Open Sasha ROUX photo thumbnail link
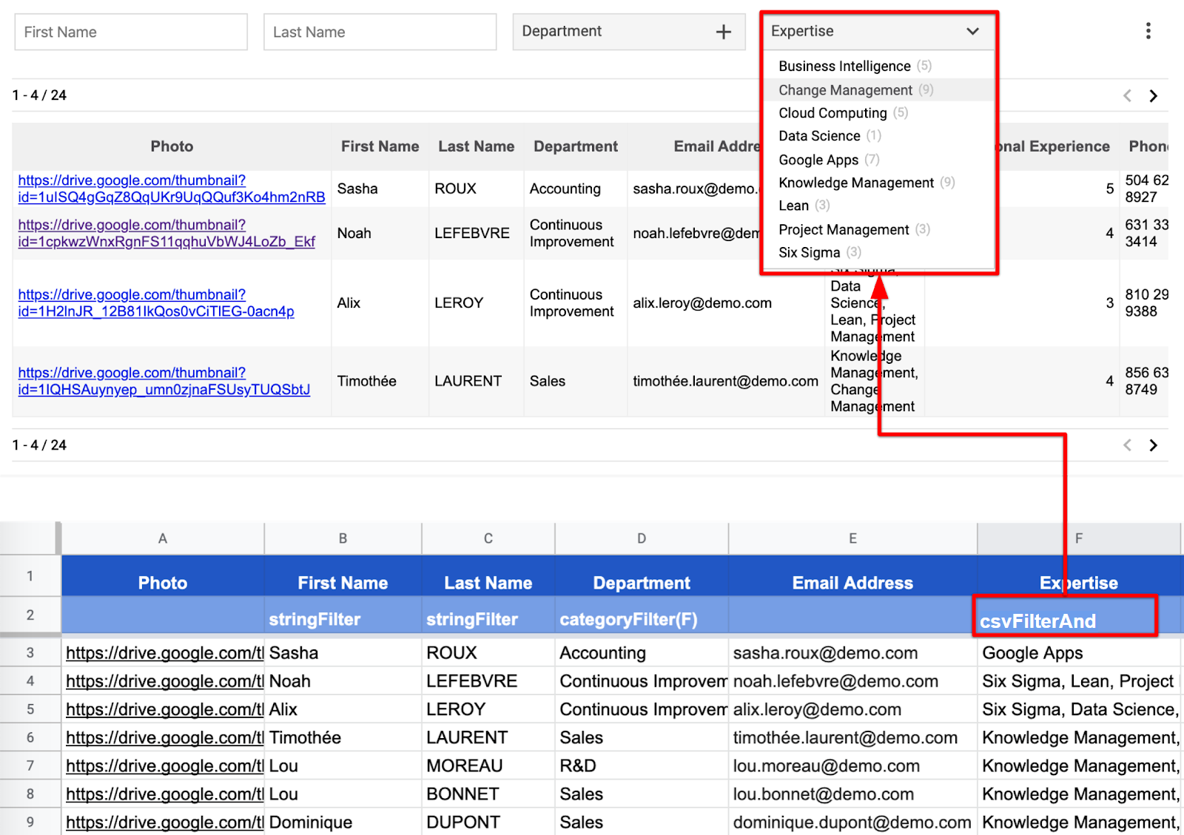Image resolution: width=1184 pixels, height=835 pixels. (x=172, y=189)
